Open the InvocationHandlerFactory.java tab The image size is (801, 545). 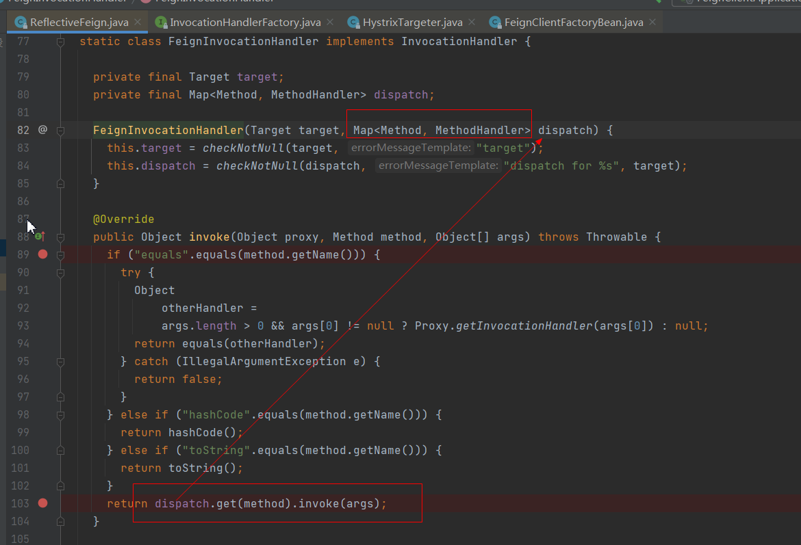245,23
